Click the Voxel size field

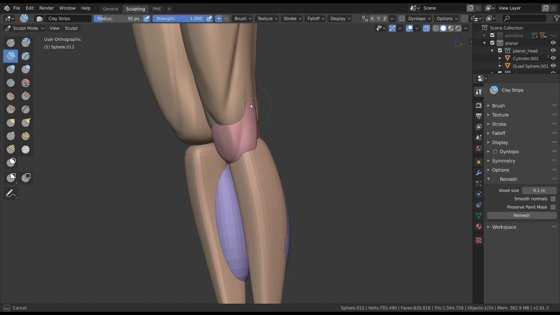539,190
